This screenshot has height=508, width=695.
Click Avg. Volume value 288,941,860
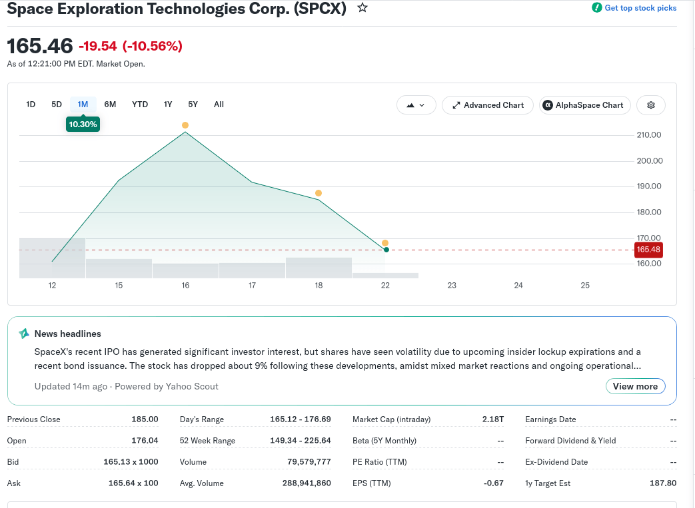[x=307, y=483]
